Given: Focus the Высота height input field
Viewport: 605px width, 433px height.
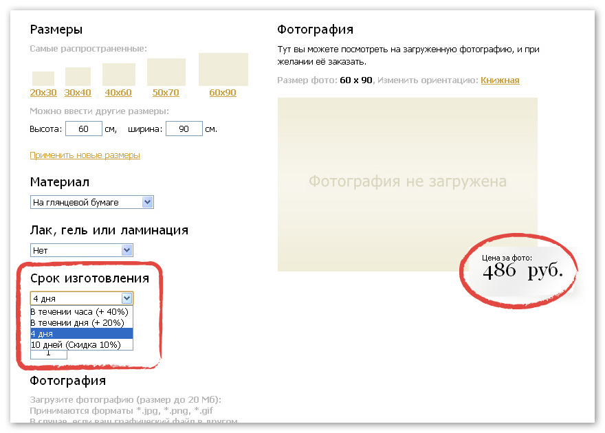Looking at the screenshot, I should click(84, 129).
